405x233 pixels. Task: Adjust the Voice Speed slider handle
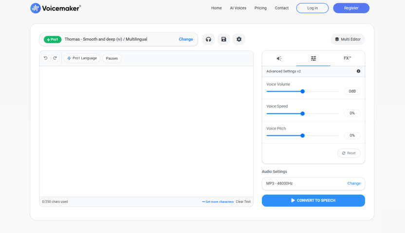(x=302, y=114)
